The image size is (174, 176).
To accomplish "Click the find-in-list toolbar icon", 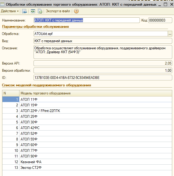I will 24,11.
